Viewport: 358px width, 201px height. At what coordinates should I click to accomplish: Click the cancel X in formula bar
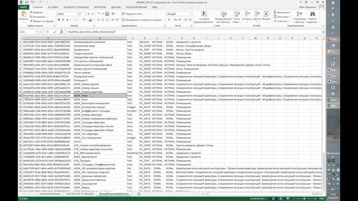pos(48,32)
